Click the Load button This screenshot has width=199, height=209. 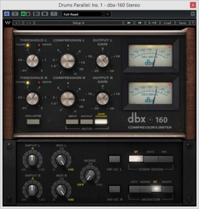[167, 23]
